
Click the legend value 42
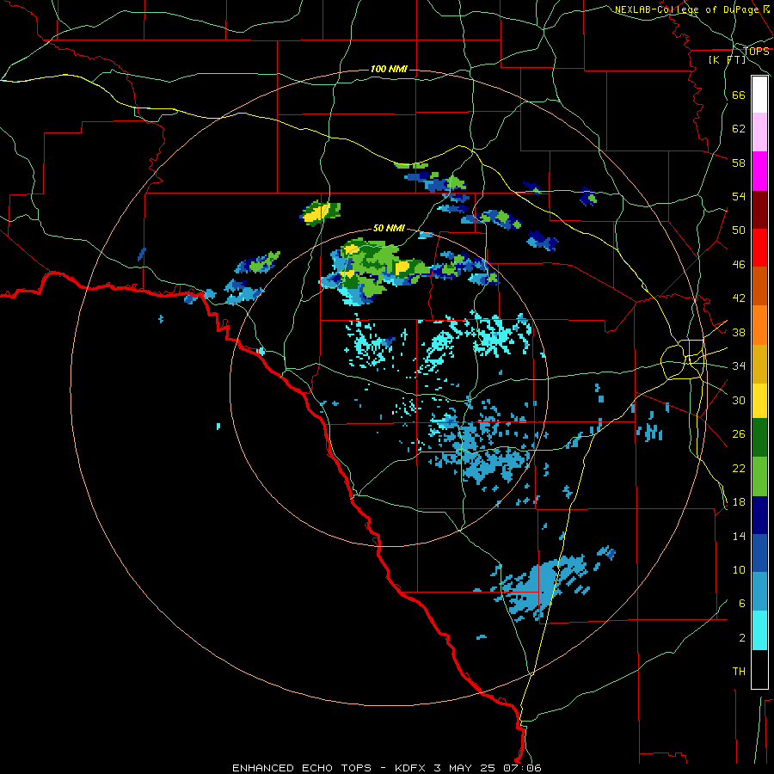point(739,298)
